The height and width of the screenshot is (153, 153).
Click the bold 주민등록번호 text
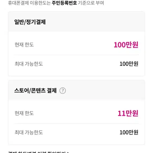pyautogui.click(x=64, y=3)
